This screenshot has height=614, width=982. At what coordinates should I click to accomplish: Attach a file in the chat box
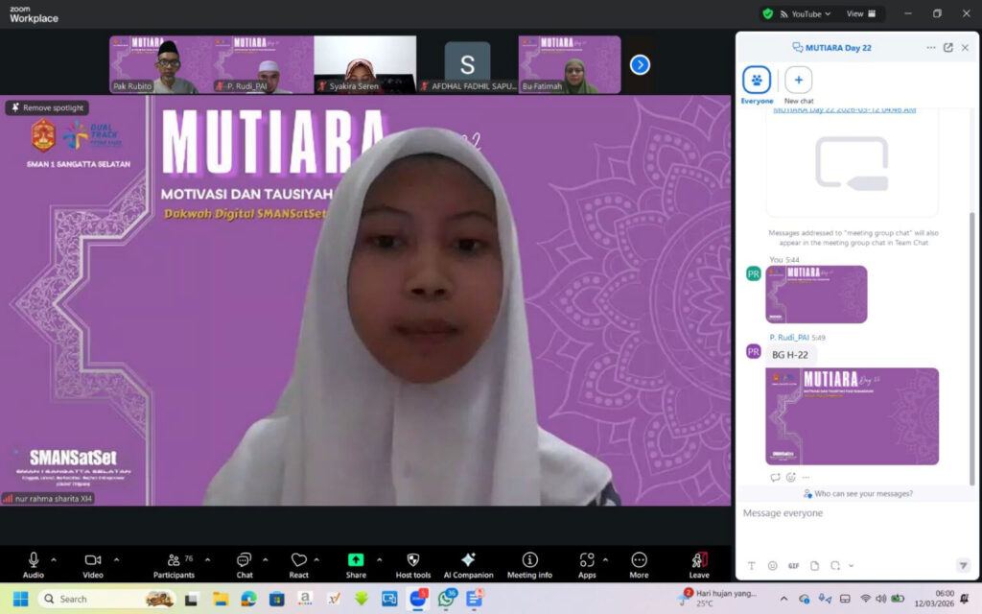coord(814,565)
